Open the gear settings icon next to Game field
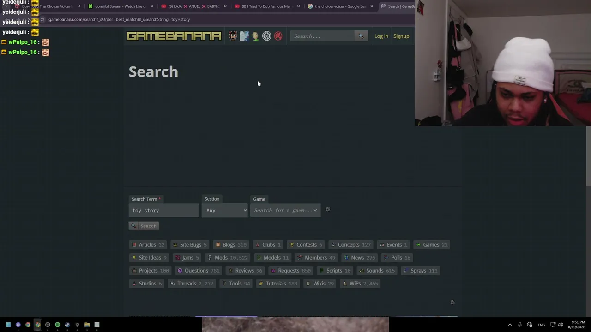Screen dimensions: 591x332 coord(328,210)
